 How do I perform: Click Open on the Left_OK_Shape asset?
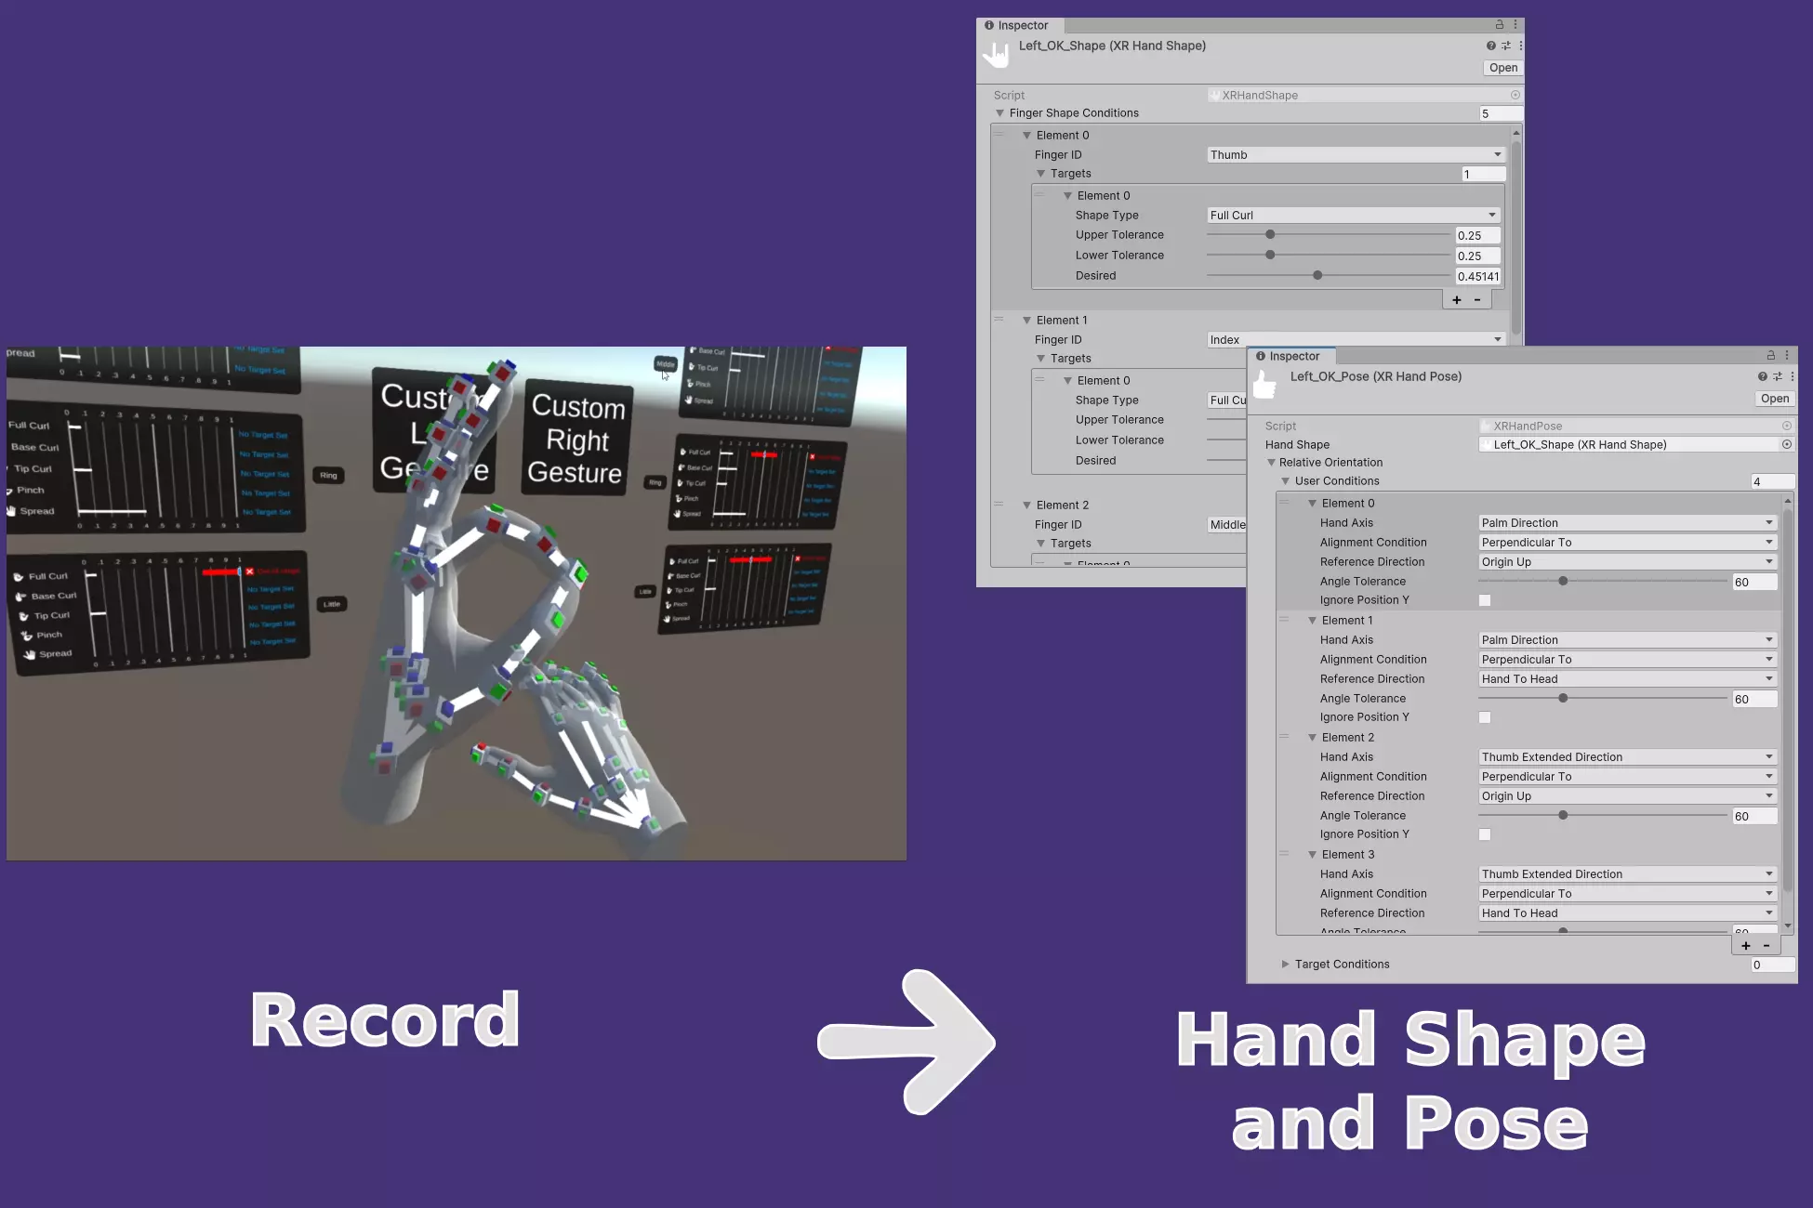[1502, 67]
